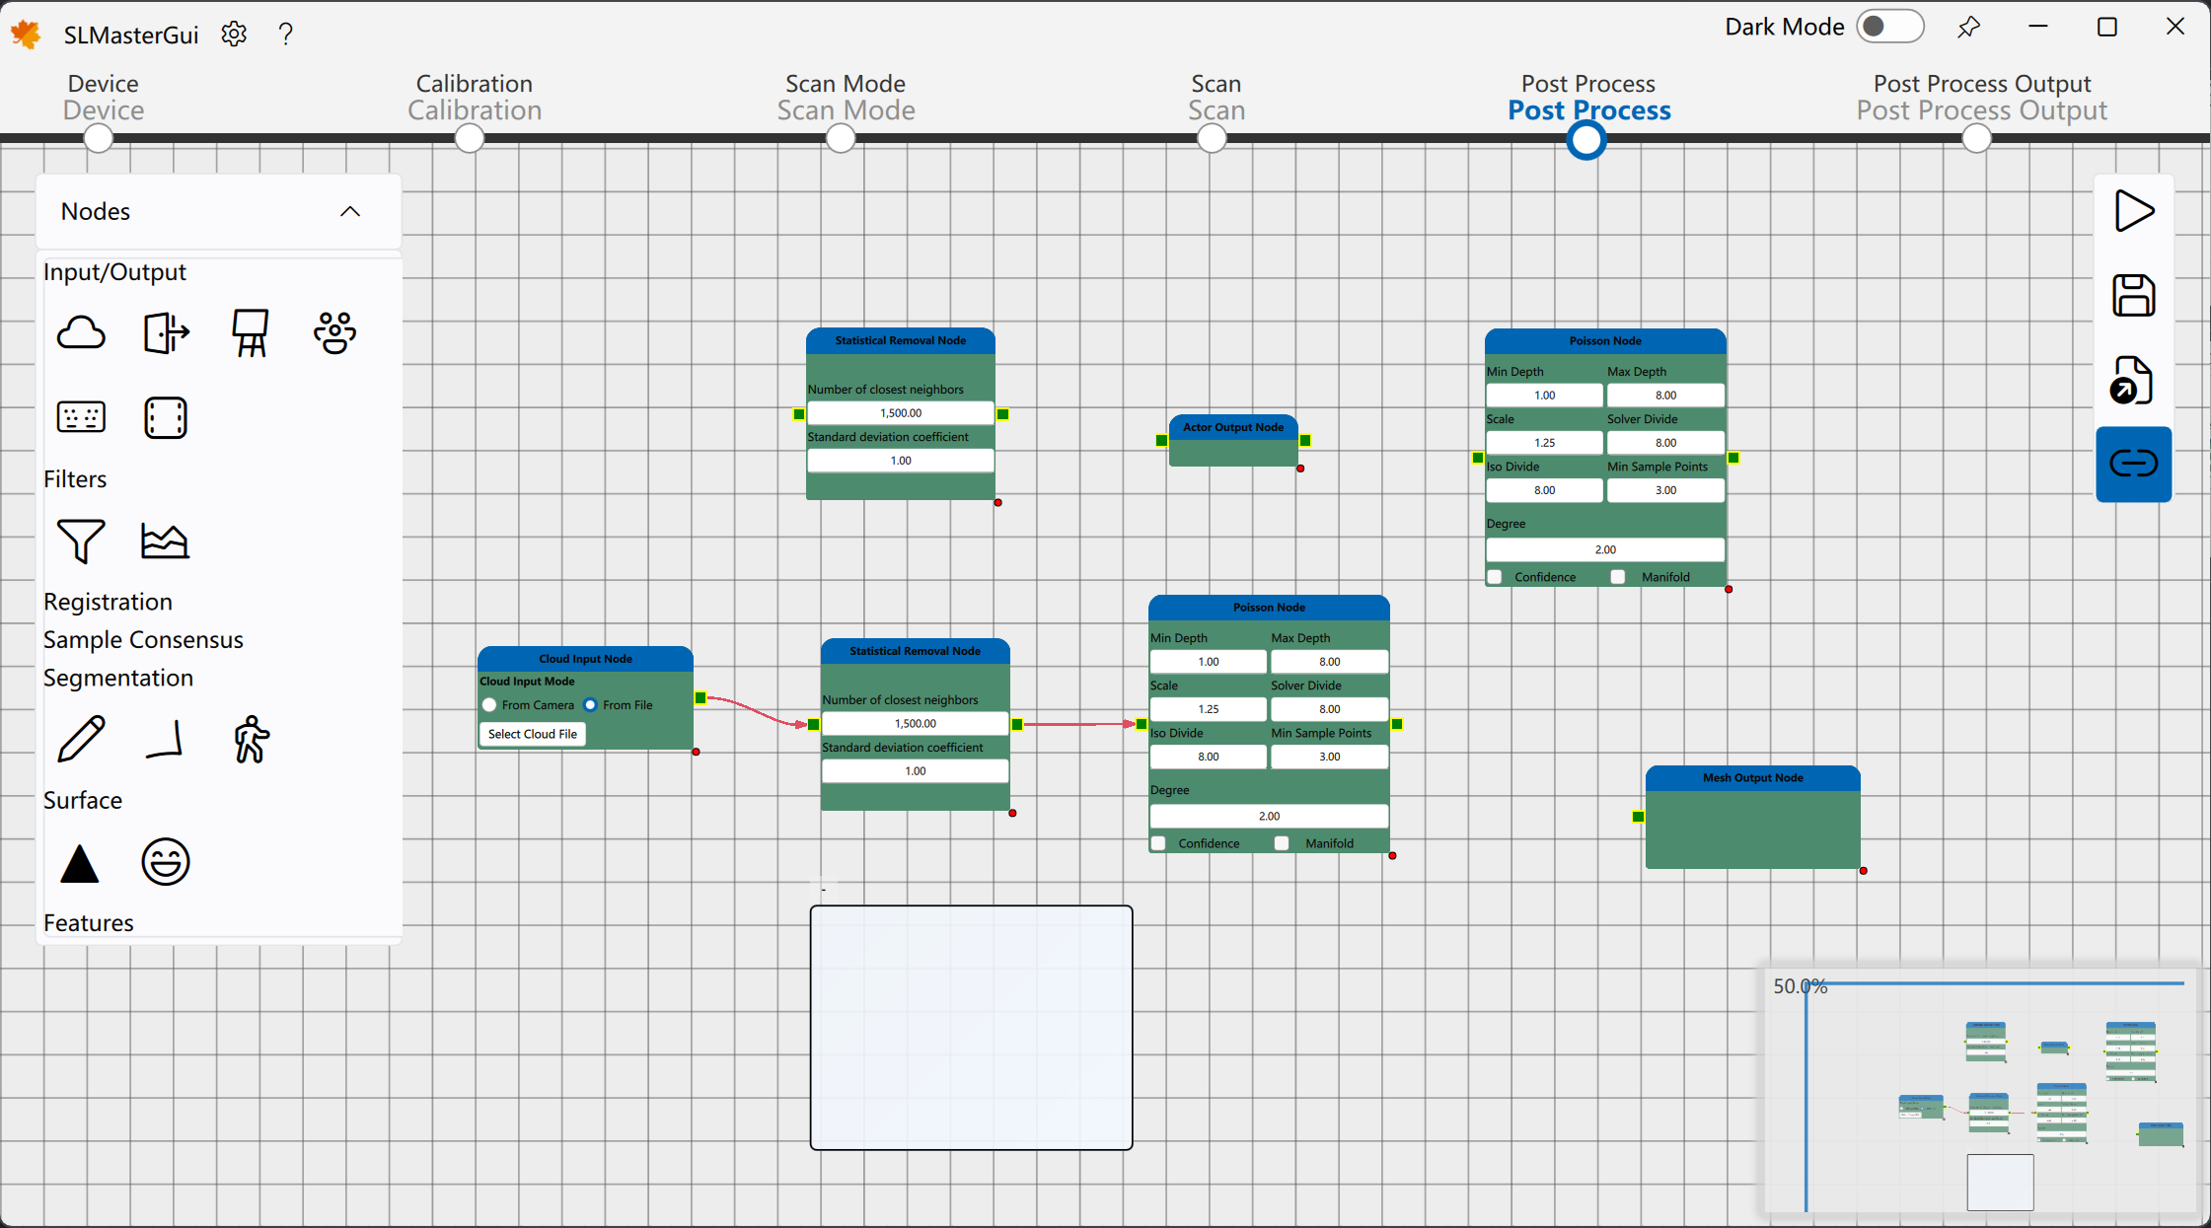Open settings gear in title bar
The height and width of the screenshot is (1228, 2211).
tap(234, 35)
